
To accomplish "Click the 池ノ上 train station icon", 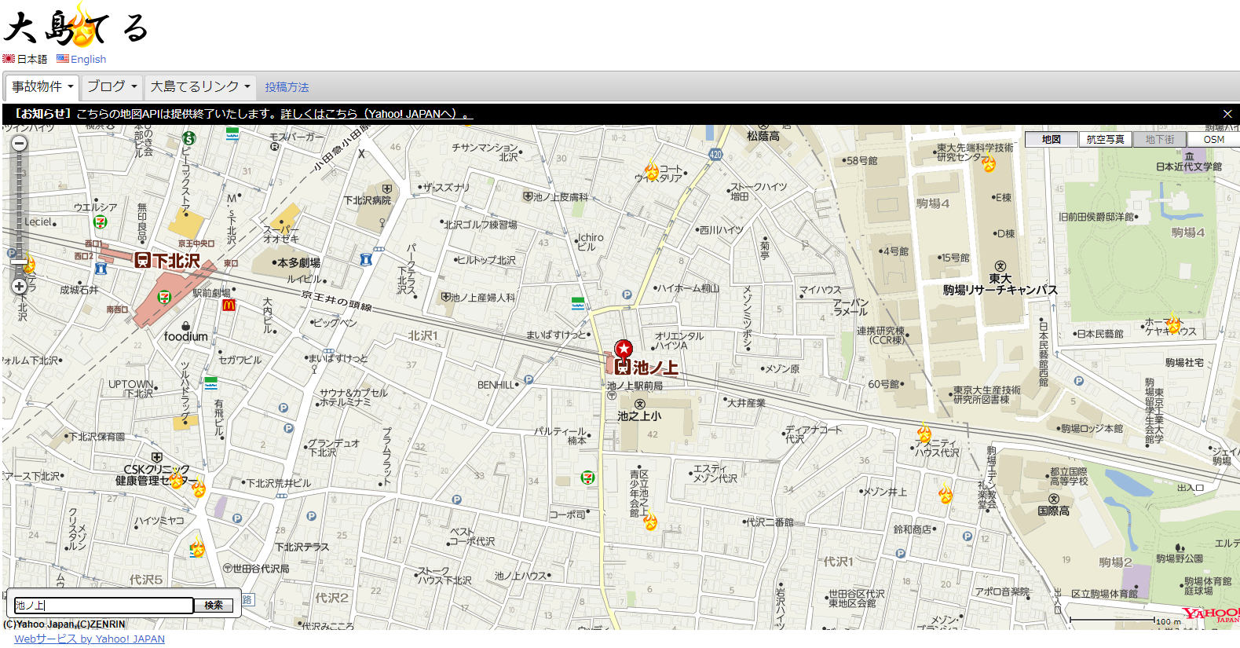I will [623, 367].
